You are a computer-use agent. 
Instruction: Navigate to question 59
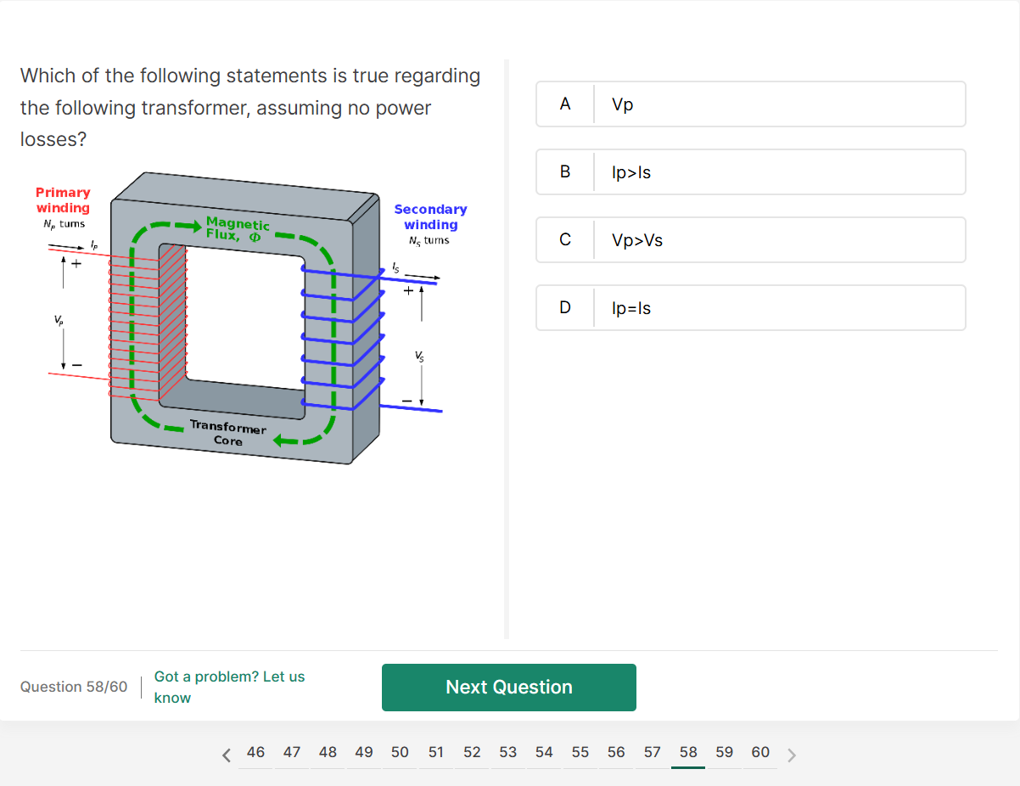point(725,752)
